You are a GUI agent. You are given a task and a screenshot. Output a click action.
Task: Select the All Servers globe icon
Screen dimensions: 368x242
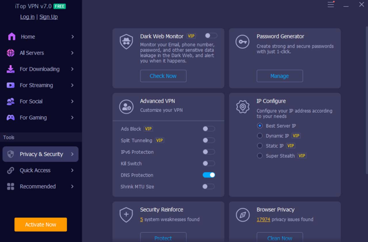tap(10, 53)
